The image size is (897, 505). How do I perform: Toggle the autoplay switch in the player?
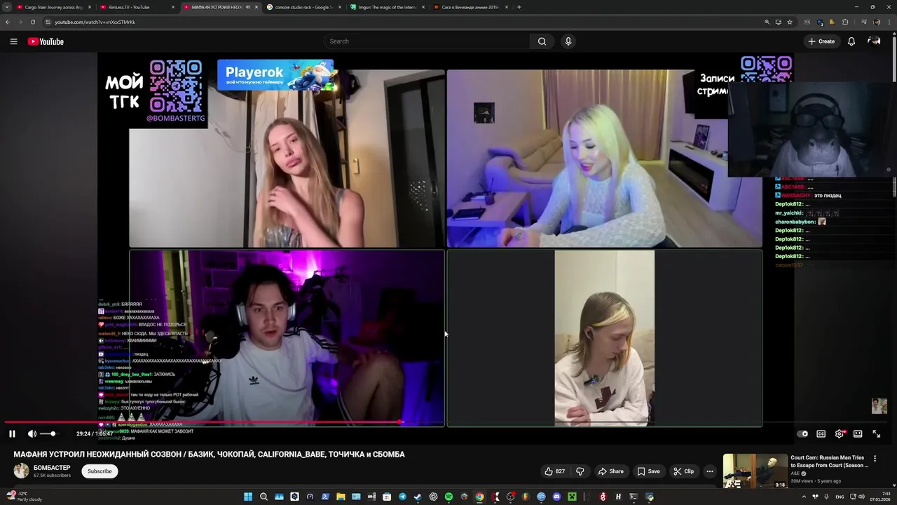(803, 434)
